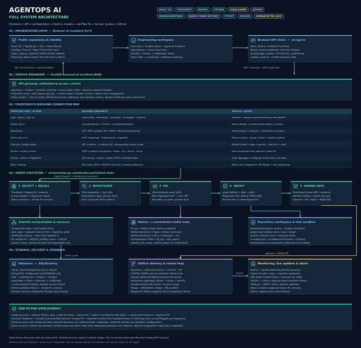Click the NEBIUS TOKEN FACTORY tag badge
The height and width of the screenshot is (348, 361).
click(x=204, y=16)
